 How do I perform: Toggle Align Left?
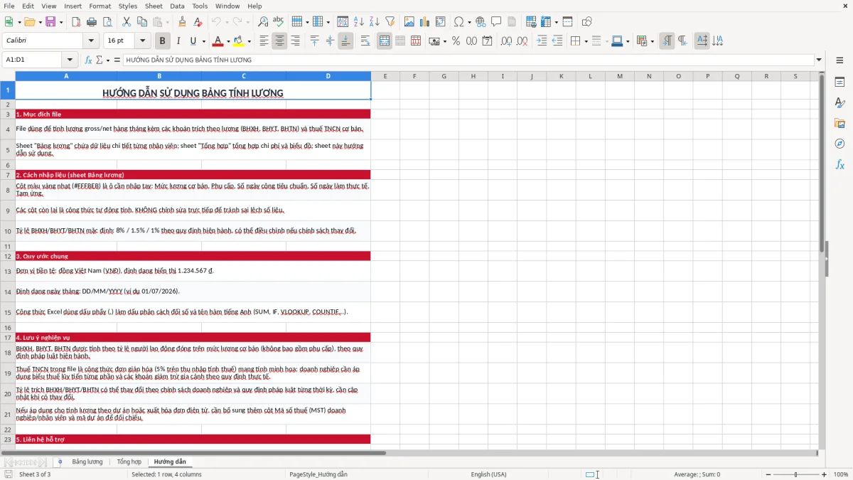[x=264, y=41]
